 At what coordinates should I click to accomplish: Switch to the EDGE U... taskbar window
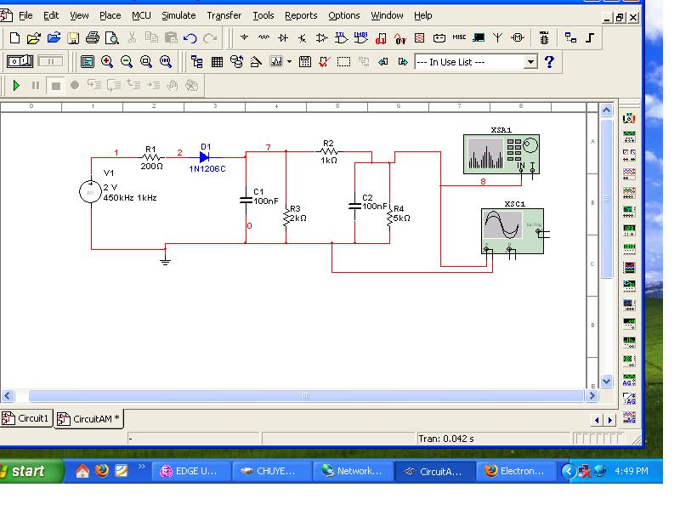pos(190,471)
